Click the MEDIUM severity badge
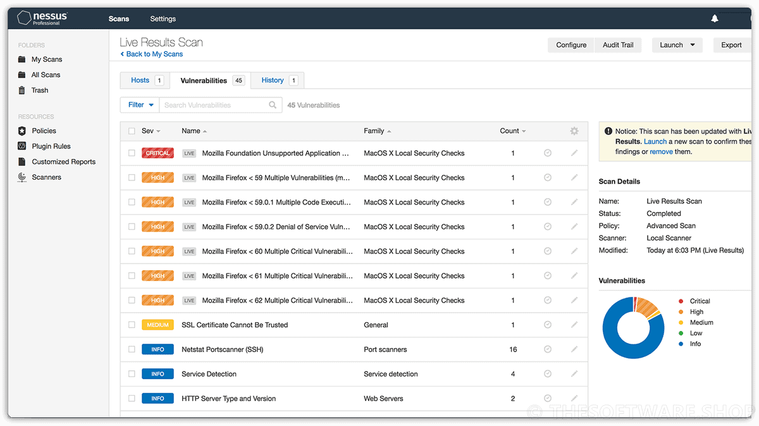 (x=157, y=325)
